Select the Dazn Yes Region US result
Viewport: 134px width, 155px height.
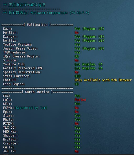pyautogui.click(x=89, y=29)
